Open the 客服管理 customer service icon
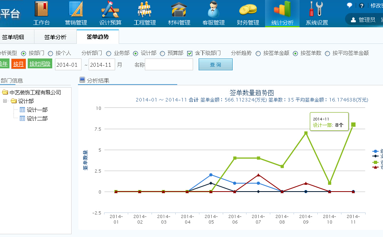The image size is (383, 237). 214,10
